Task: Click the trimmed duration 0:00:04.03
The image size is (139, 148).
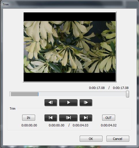Action: (81, 125)
